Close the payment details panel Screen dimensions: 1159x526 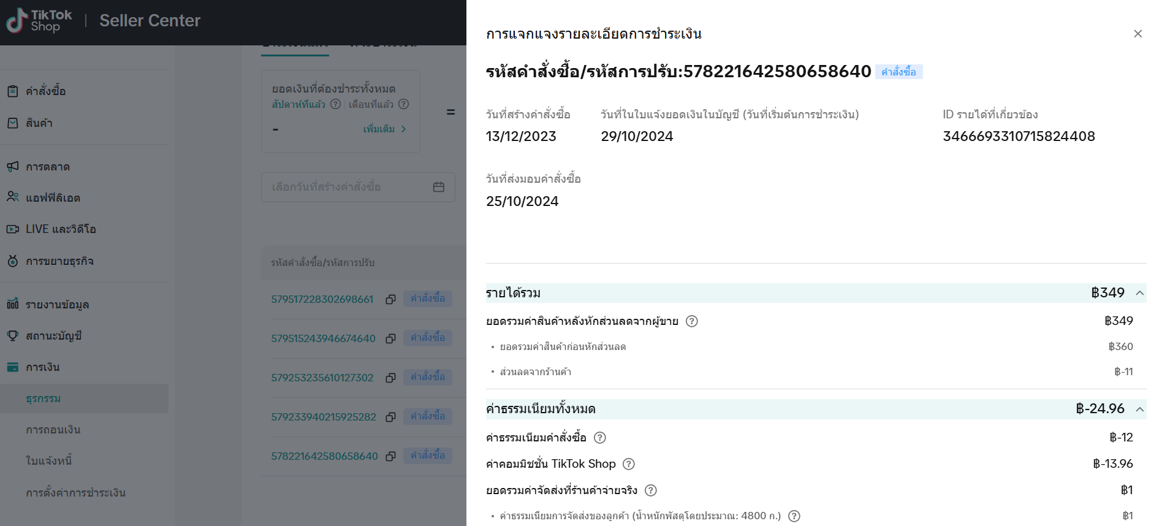coord(1138,34)
